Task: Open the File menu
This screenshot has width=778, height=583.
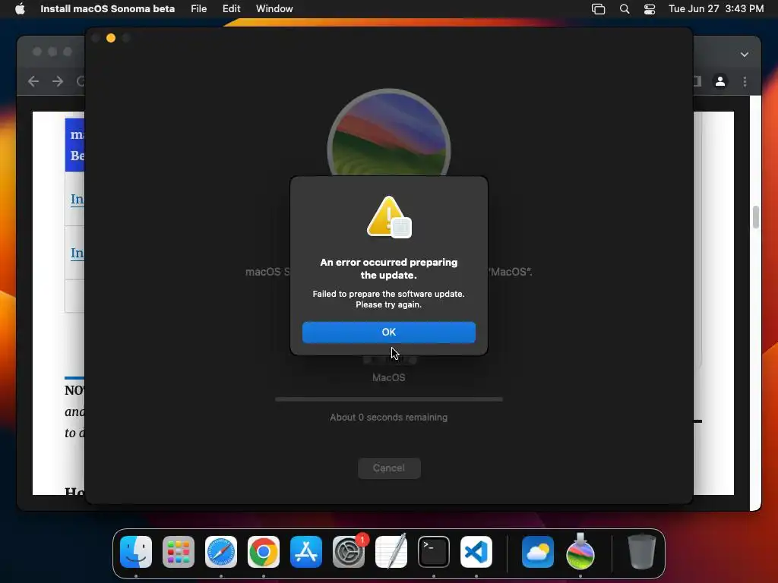Action: [x=198, y=9]
